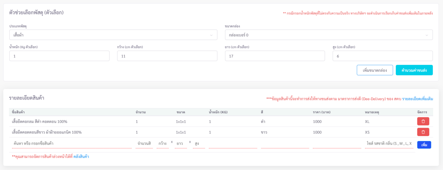Click the product name search input
This screenshot has width=443, height=170.
(x=72, y=144)
